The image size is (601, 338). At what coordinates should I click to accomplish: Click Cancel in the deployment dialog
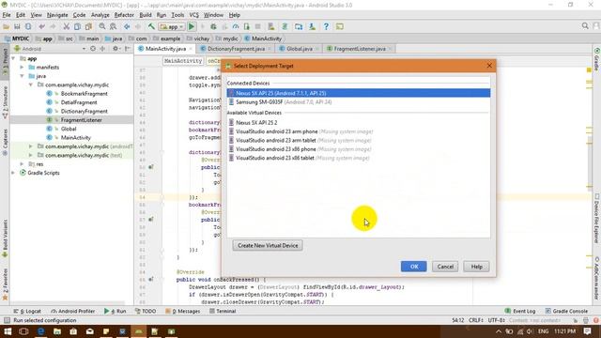[445, 267]
